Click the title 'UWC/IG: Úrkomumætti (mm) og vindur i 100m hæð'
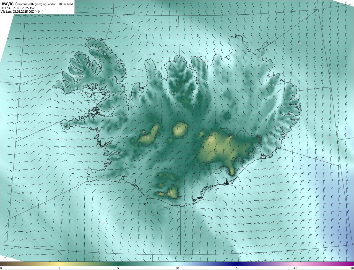354x270 pixels. (x=37, y=4)
